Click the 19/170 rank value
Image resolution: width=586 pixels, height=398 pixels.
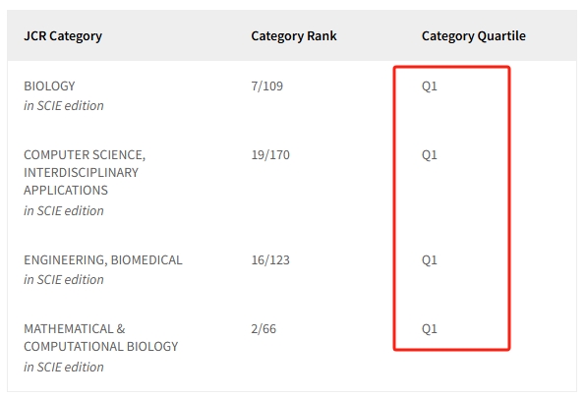pos(270,154)
